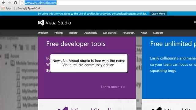
Task: Click the Visual Studio logo
Action: pyautogui.click(x=55, y=23)
